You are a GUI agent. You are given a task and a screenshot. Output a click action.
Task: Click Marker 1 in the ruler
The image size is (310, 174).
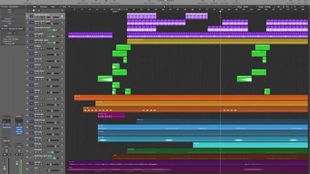click(115, 12)
